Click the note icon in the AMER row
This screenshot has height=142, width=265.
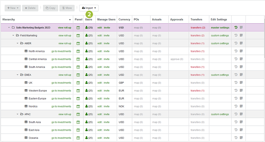[x=241, y=43]
